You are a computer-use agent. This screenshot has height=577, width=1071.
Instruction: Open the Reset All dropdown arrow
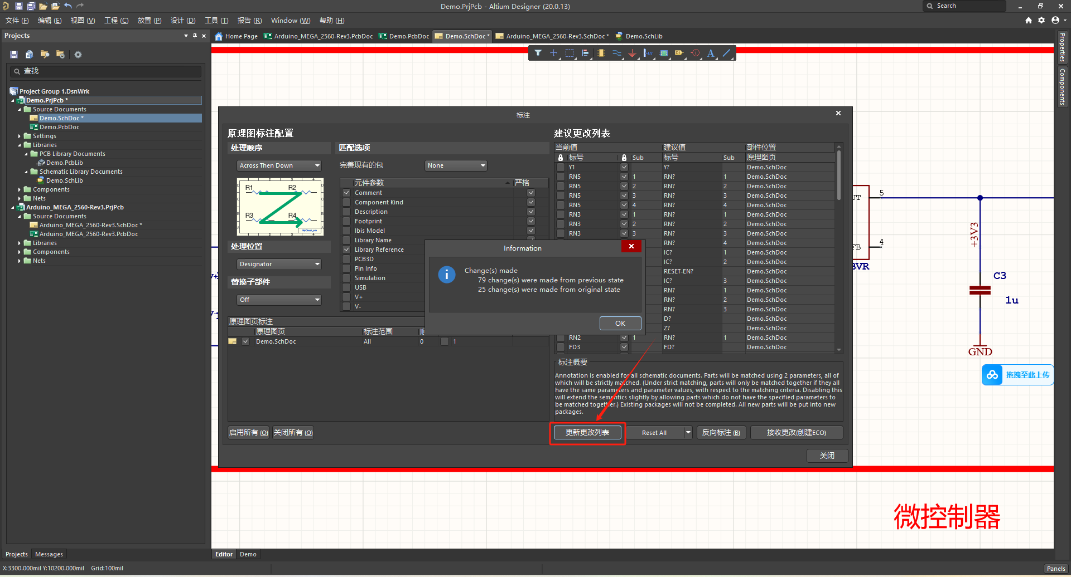[688, 433]
